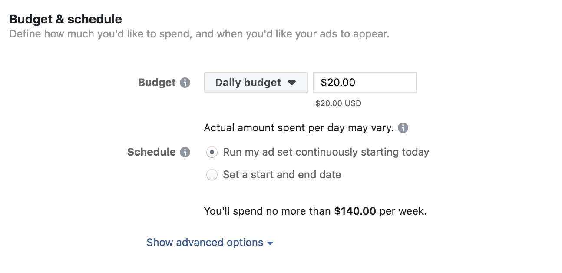Click the bold 'Schedule' field label
562x273 pixels.
coord(152,152)
